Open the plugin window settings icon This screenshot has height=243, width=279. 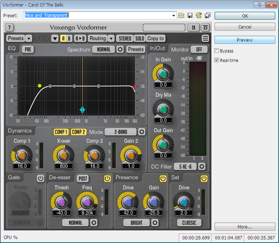[205, 27]
